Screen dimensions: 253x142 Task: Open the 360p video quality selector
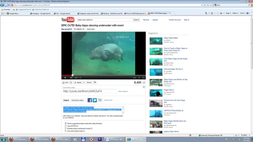(x=135, y=78)
